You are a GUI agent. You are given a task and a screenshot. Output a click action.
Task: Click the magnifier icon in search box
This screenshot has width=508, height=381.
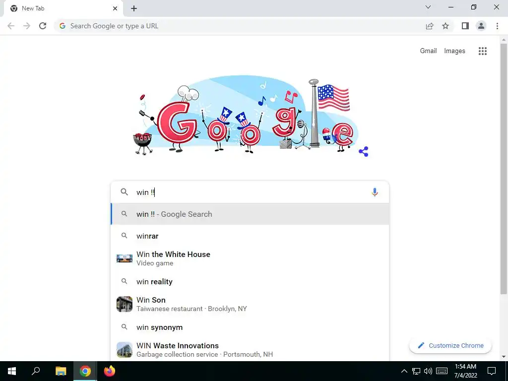click(x=125, y=192)
